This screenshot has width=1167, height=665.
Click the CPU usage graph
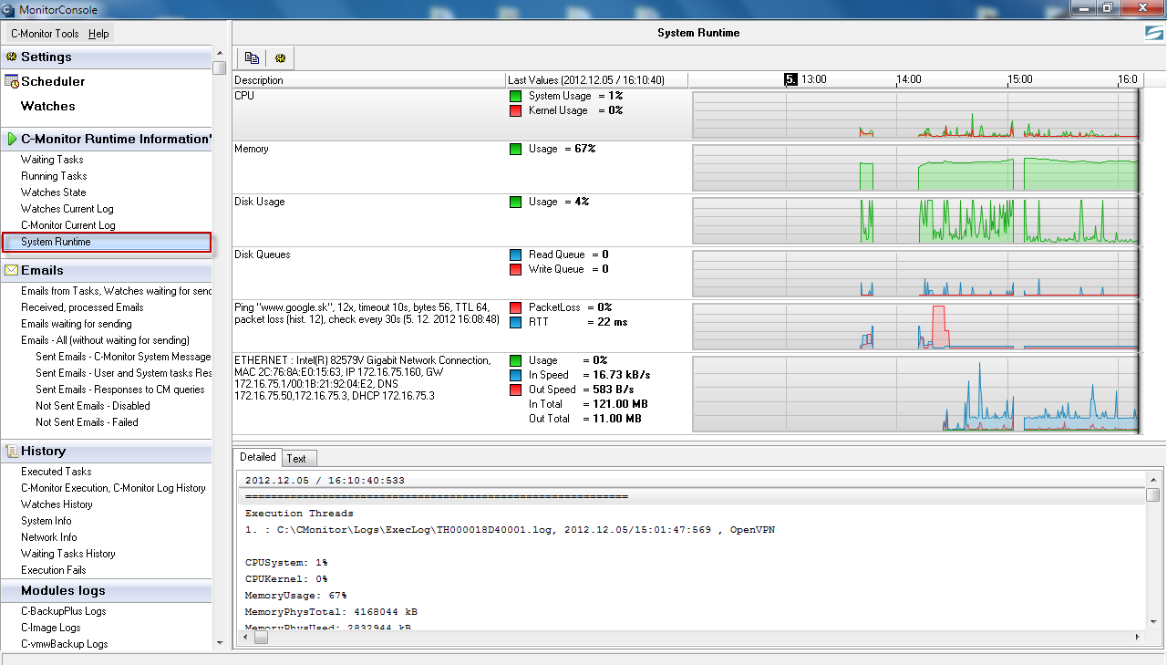(916, 114)
